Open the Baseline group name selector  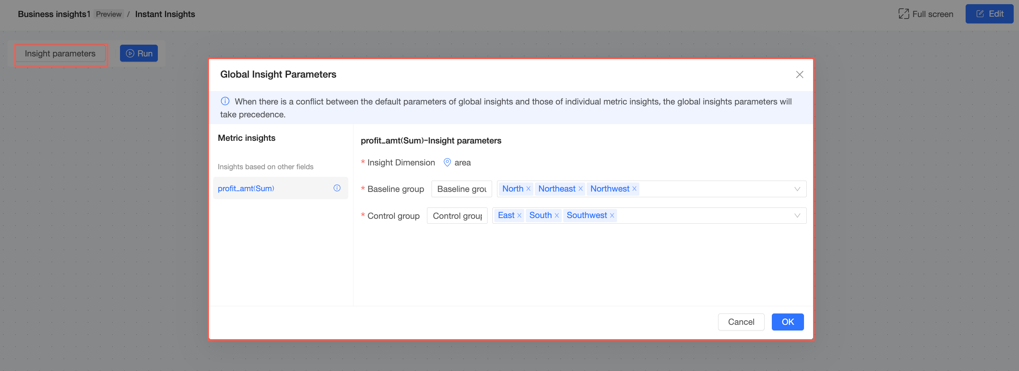click(x=461, y=189)
